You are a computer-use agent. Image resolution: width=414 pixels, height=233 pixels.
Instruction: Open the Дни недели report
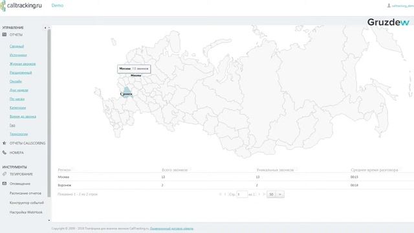tap(19, 90)
